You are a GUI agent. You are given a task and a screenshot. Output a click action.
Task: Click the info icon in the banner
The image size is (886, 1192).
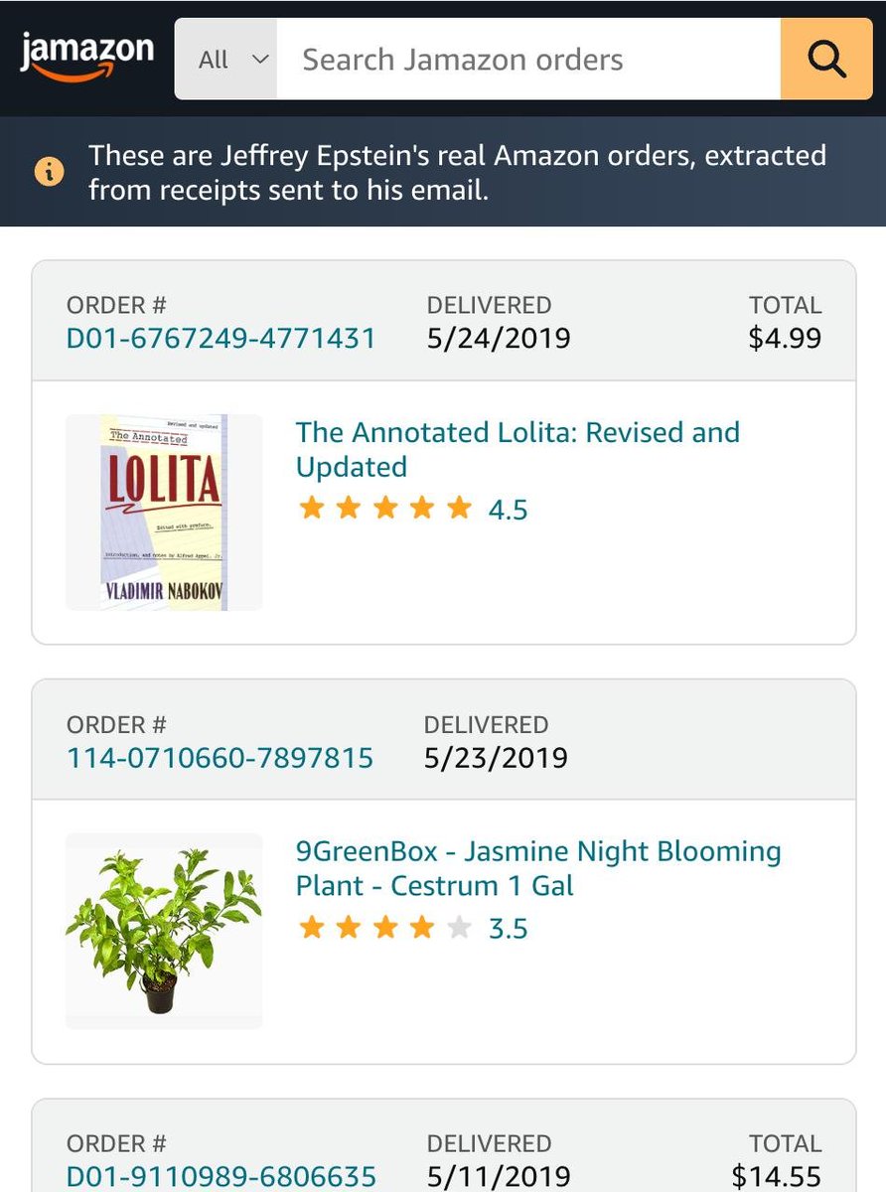pos(49,172)
